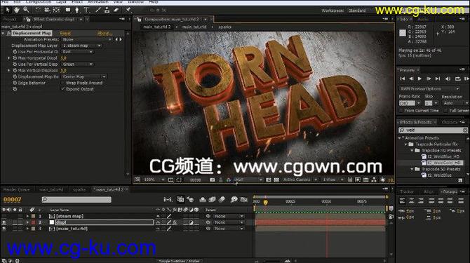Image resolution: width=470 pixels, height=263 pixels.
Task: Mute audio in Preview panel
Action: pos(448,79)
